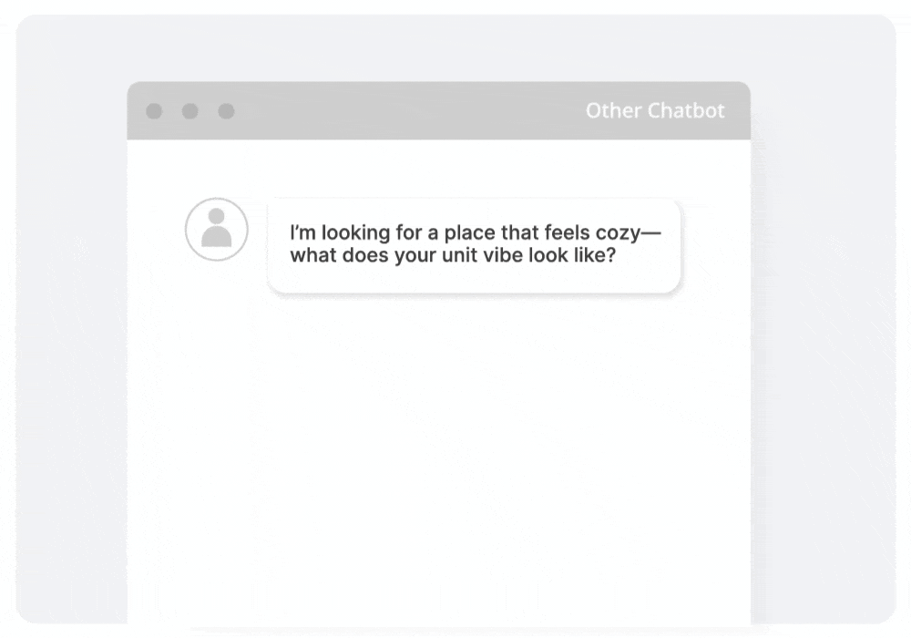Select the "Other Chatbot" window title
Image resolution: width=911 pixels, height=638 pixels.
(x=654, y=111)
